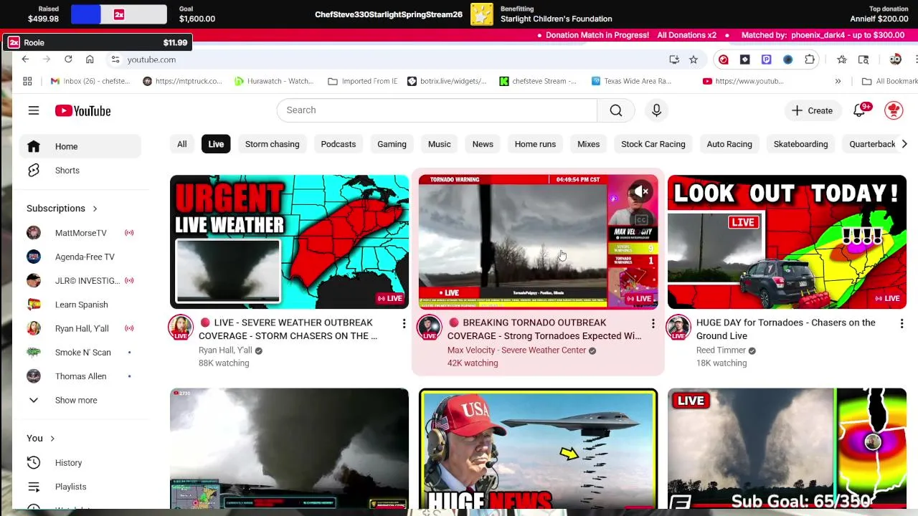Screen dimensions: 918x516
Task: Open the Smoke N' Scan subscription
Action: (x=80, y=352)
